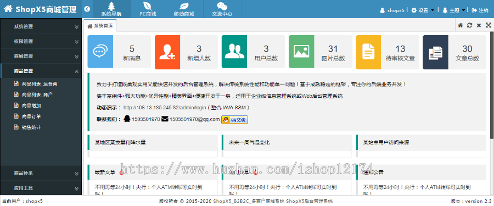This screenshot has height=206, width=494.
Task: Click the 文章总数 count 30
Action: click(x=467, y=48)
